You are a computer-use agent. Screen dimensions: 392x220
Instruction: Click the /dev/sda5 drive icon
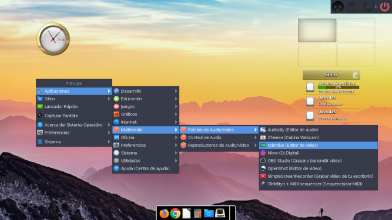click(310, 116)
